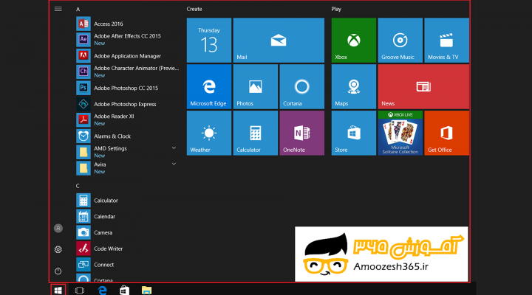Image resolution: width=532 pixels, height=295 pixels.
Task: Open Adobe Photoshop Express
Action: 127,104
